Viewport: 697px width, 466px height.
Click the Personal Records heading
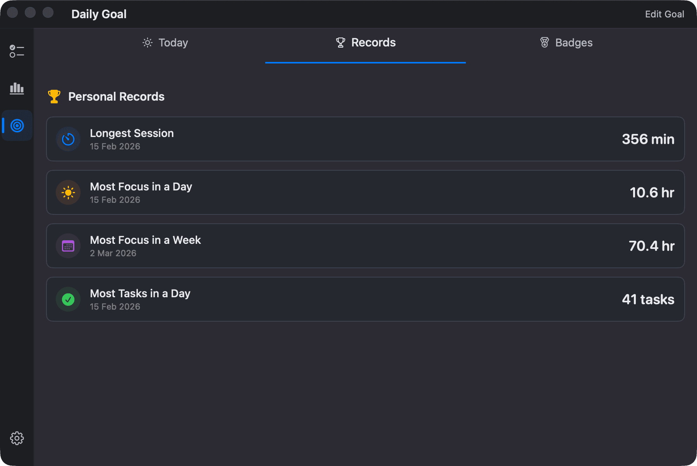[x=116, y=96]
